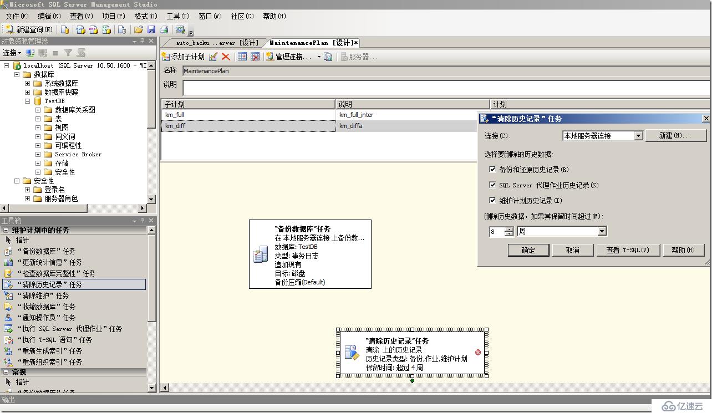Open the 工具 menu
Viewport: 712px width, 413px height.
[177, 16]
